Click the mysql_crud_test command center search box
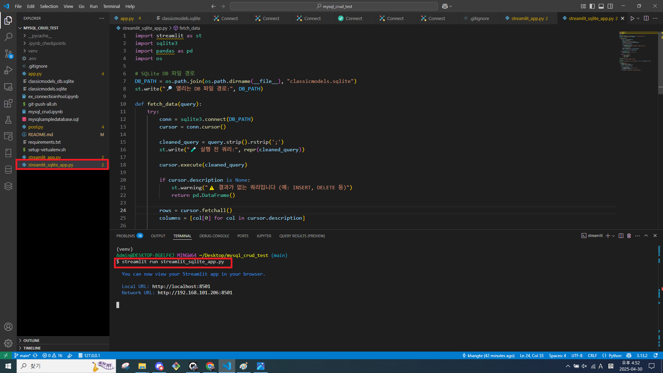Viewport: 663px width, 373px height. (x=334, y=6)
